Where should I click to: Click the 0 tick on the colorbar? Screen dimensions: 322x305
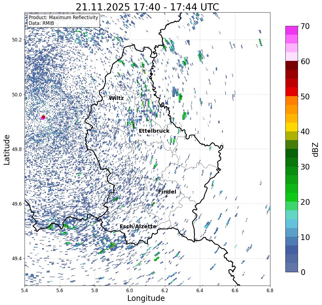(303, 272)
